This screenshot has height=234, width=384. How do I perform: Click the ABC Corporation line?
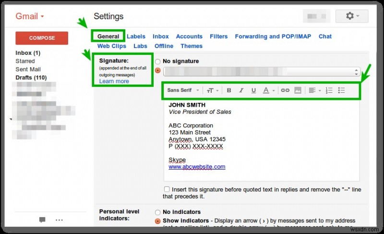(191, 125)
